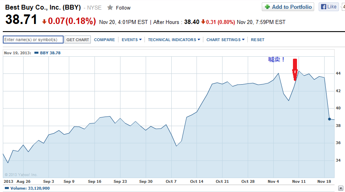Click the BBY series color swatch in legend

(x=36, y=53)
